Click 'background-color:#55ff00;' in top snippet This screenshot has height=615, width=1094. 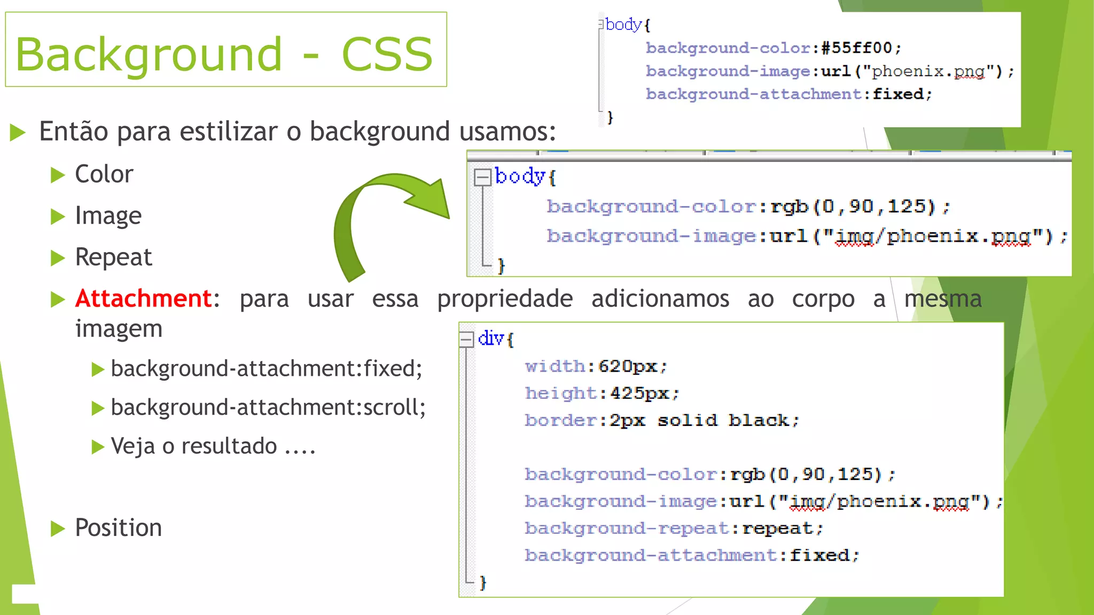coord(773,48)
